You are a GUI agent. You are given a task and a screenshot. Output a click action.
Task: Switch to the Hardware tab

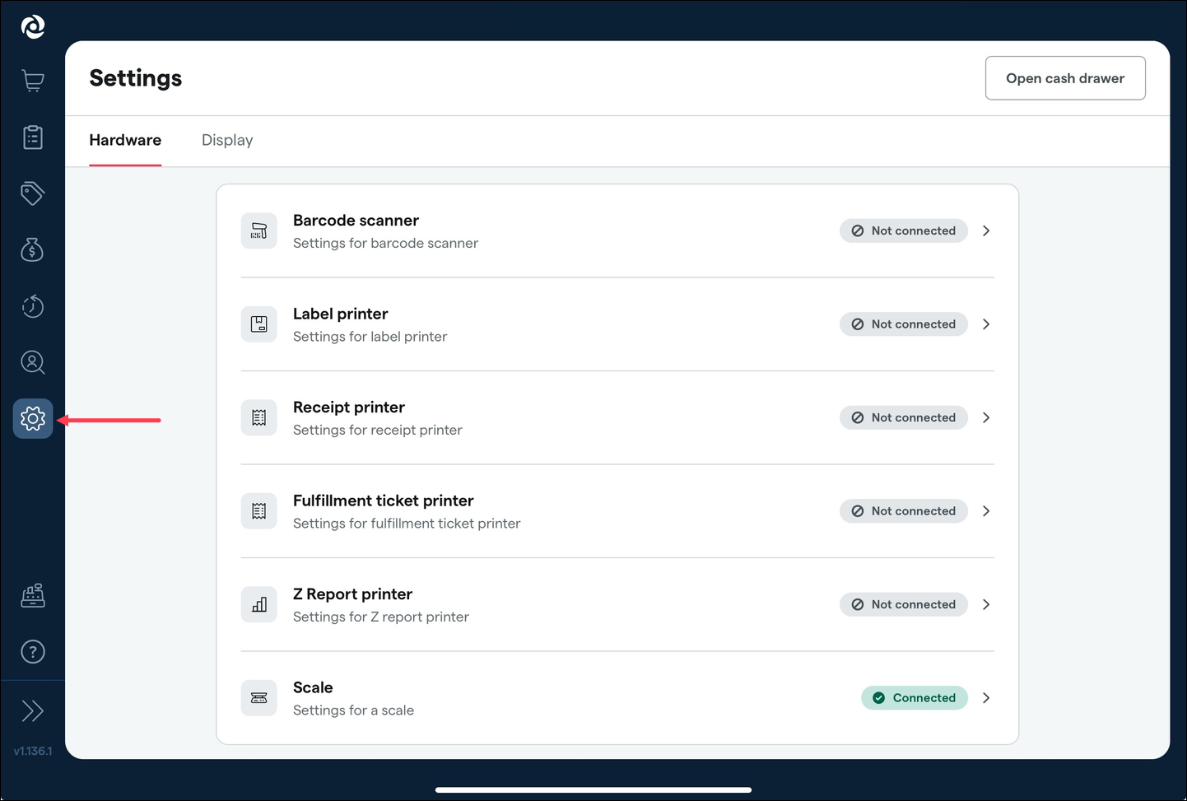click(x=125, y=140)
